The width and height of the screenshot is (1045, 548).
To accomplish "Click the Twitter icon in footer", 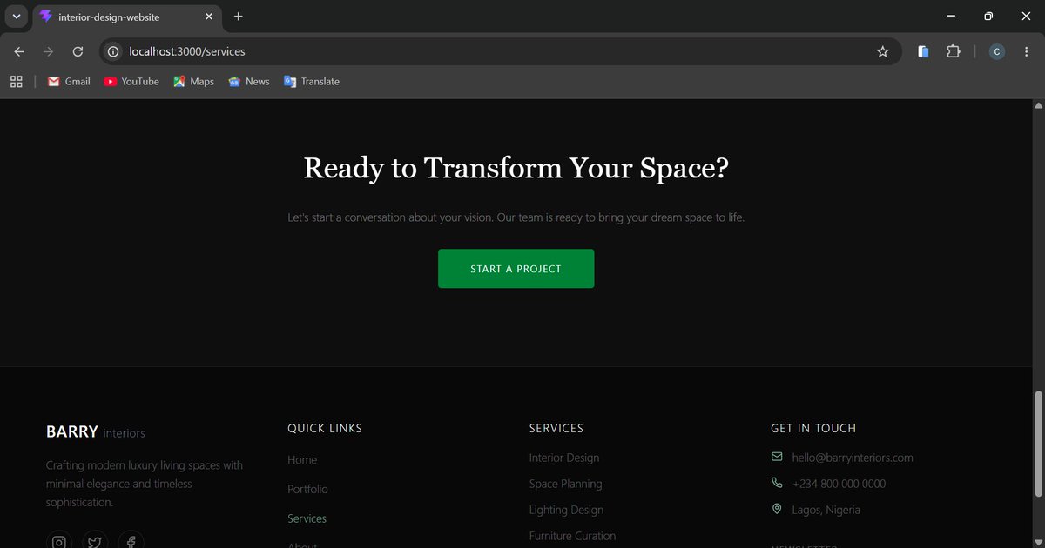I will coord(95,540).
